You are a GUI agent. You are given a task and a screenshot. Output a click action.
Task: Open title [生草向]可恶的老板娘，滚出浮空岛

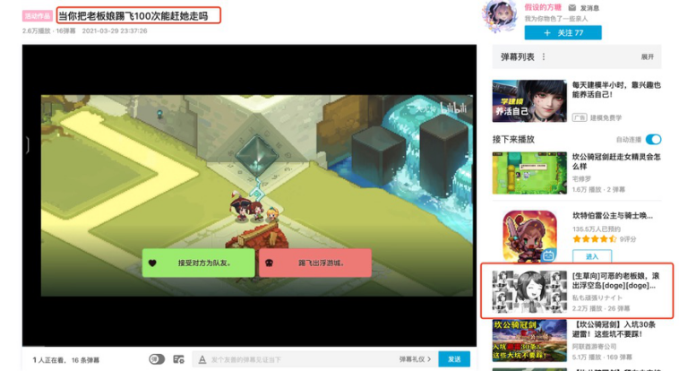tap(615, 280)
